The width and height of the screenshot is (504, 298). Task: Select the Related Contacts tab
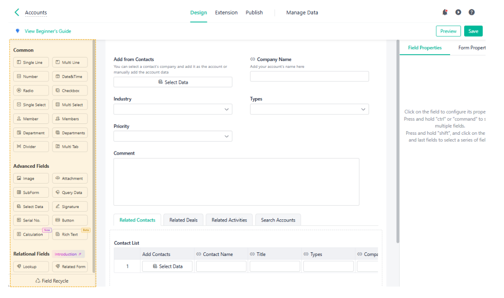[x=137, y=220]
